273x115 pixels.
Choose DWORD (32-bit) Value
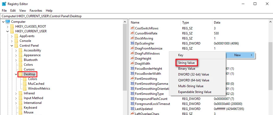pos(194,74)
